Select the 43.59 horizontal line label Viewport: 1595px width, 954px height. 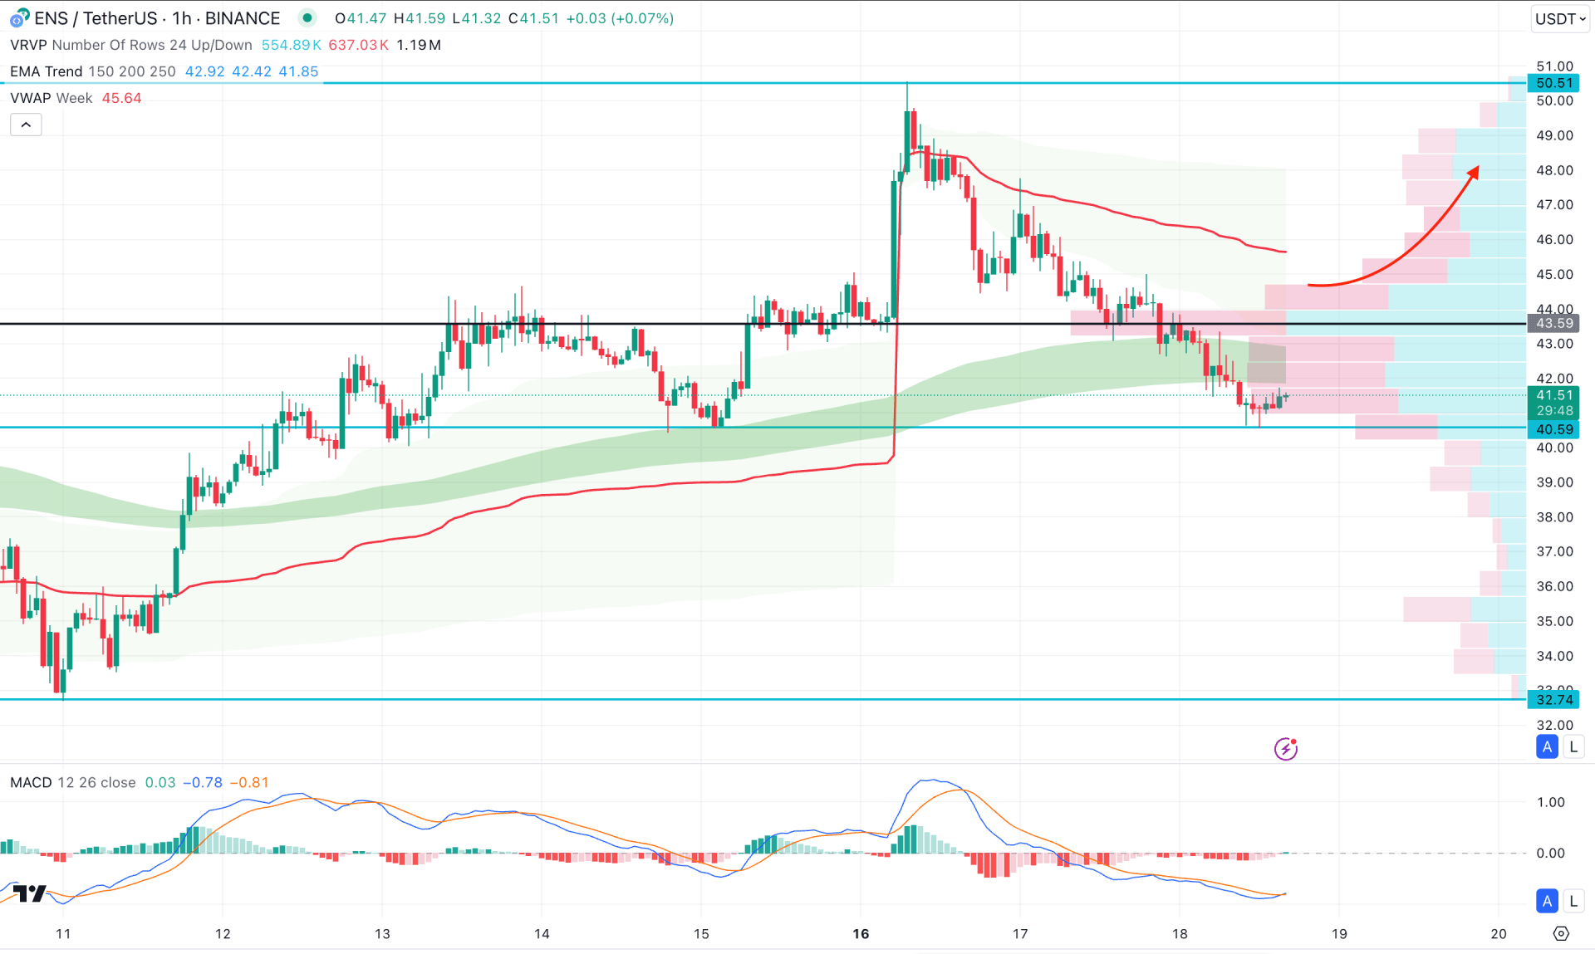(1553, 323)
